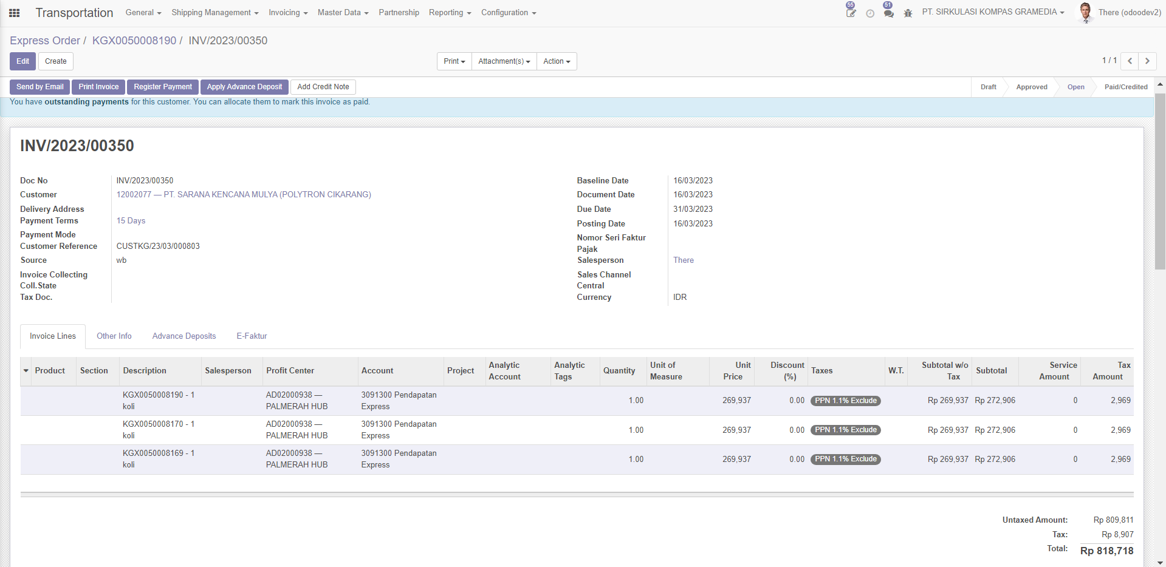Image resolution: width=1166 pixels, height=567 pixels.
Task: Switch to the Other Info tab
Action: [114, 336]
